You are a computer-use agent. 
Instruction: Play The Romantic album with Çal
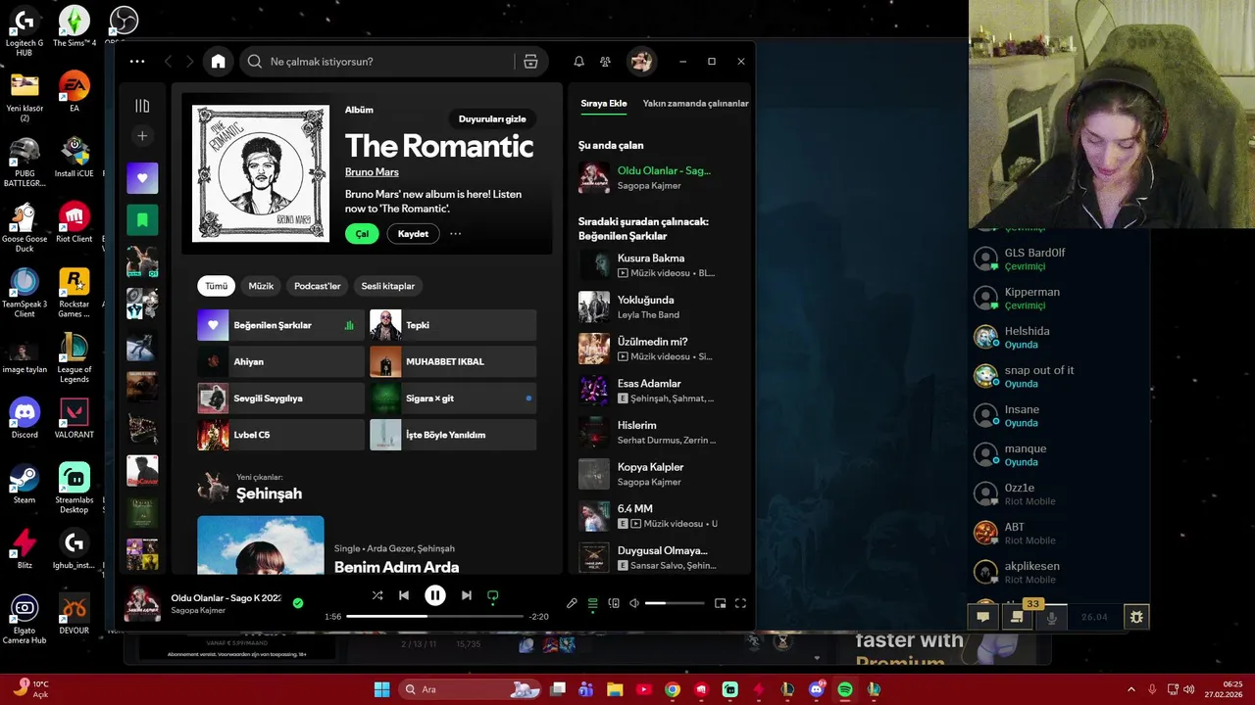tap(362, 234)
